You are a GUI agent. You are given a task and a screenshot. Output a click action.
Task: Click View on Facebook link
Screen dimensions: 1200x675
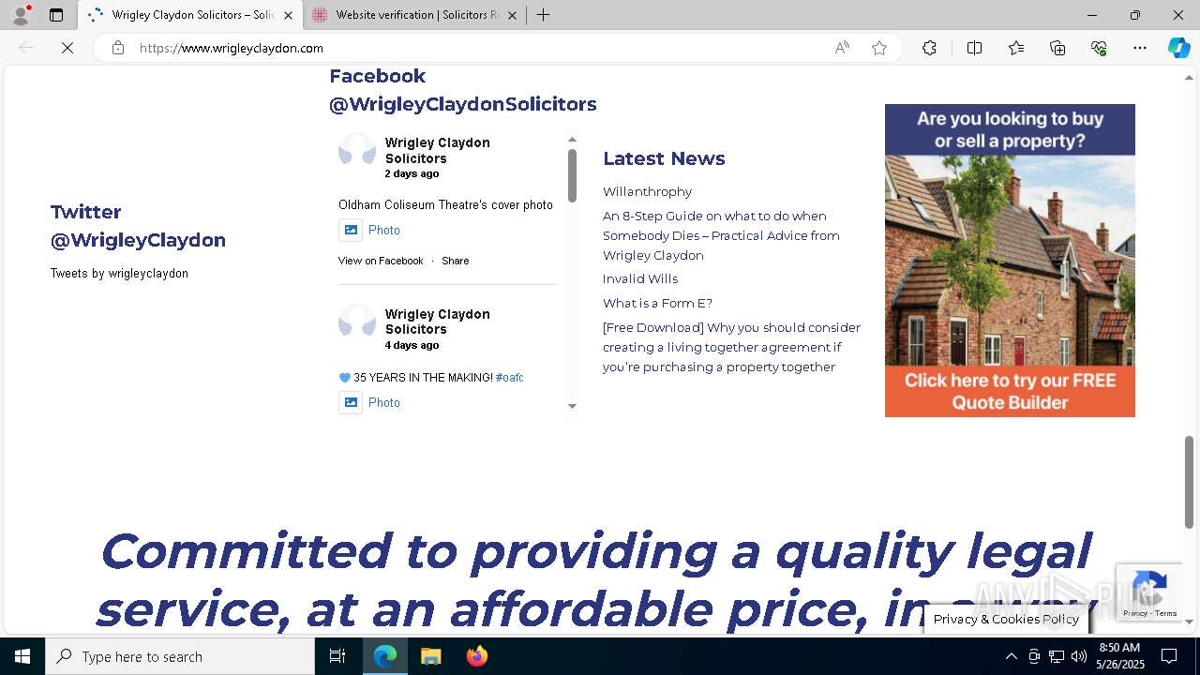[x=381, y=261]
